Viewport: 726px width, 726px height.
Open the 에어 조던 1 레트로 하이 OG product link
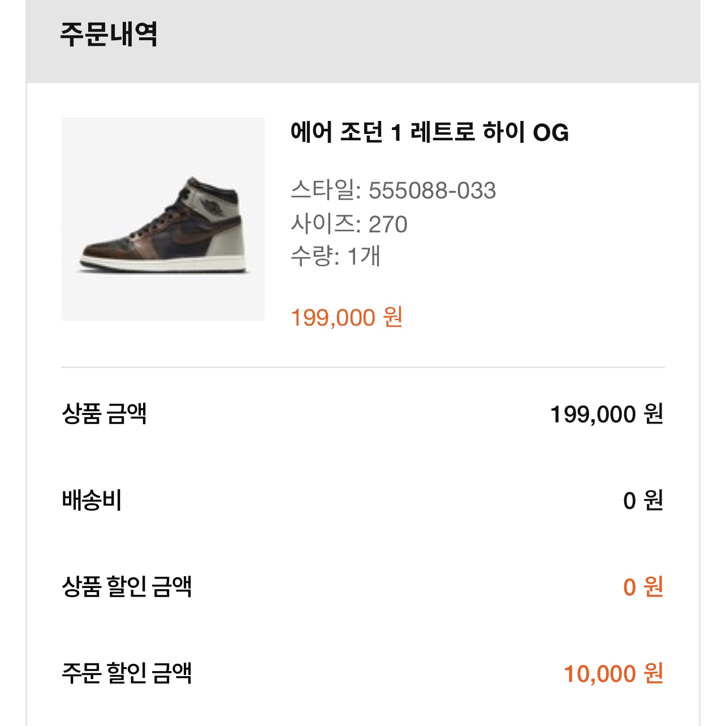(429, 133)
